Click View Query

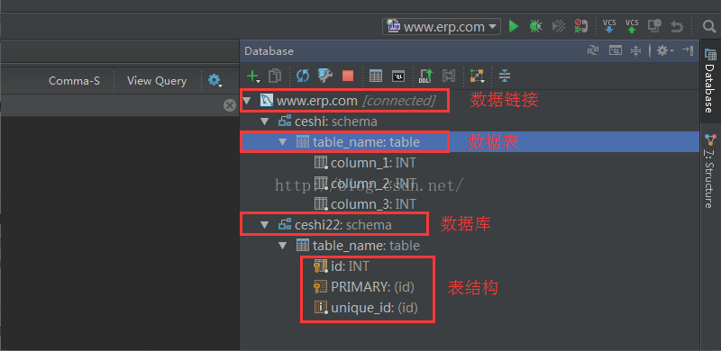coord(157,81)
